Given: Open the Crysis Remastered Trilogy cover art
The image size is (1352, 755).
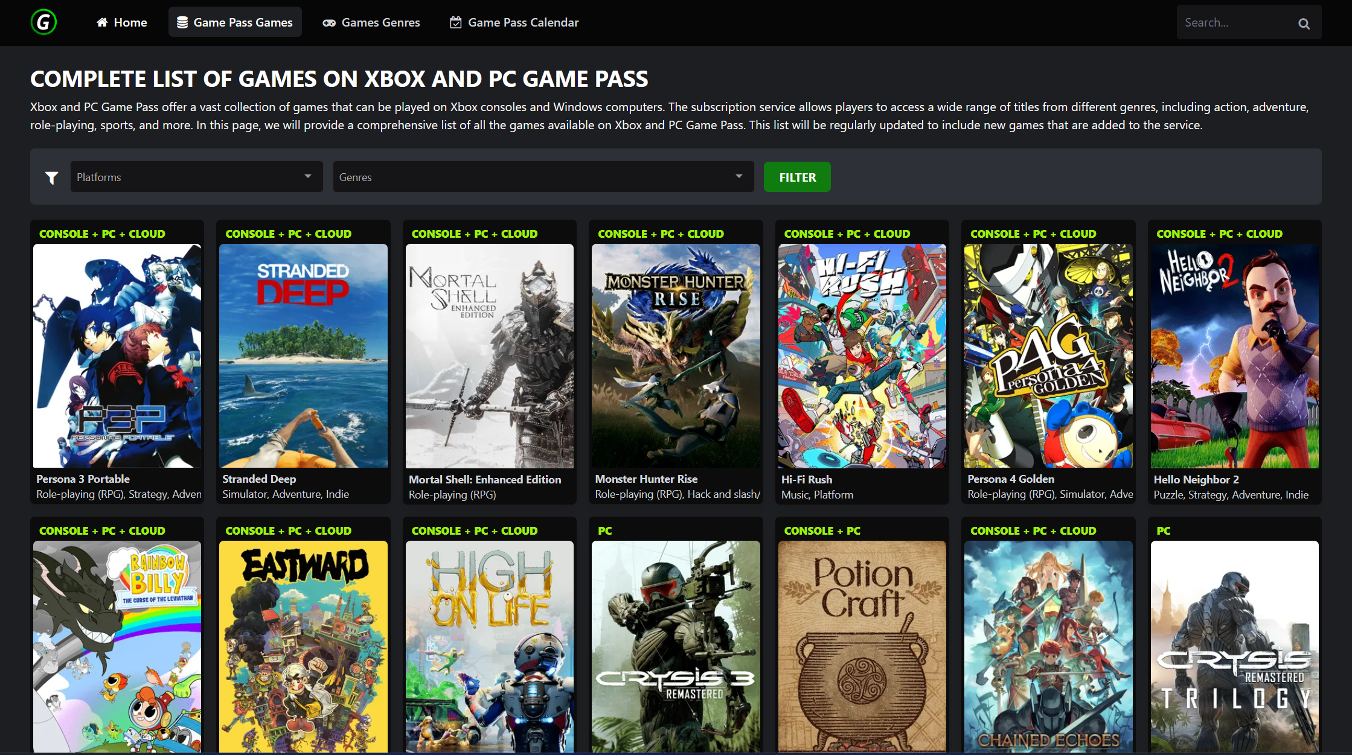Looking at the screenshot, I should (x=1235, y=646).
